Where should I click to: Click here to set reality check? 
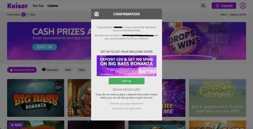pos(126,108)
